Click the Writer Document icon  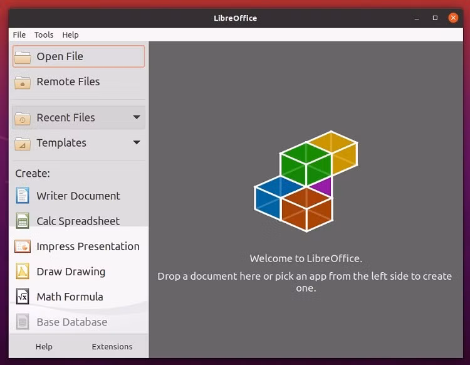[x=23, y=196]
